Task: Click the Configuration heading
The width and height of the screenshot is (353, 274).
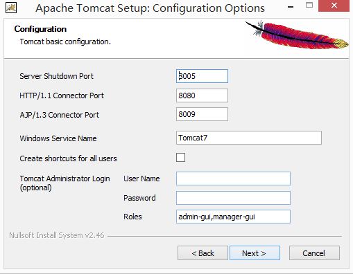Action: (40, 29)
